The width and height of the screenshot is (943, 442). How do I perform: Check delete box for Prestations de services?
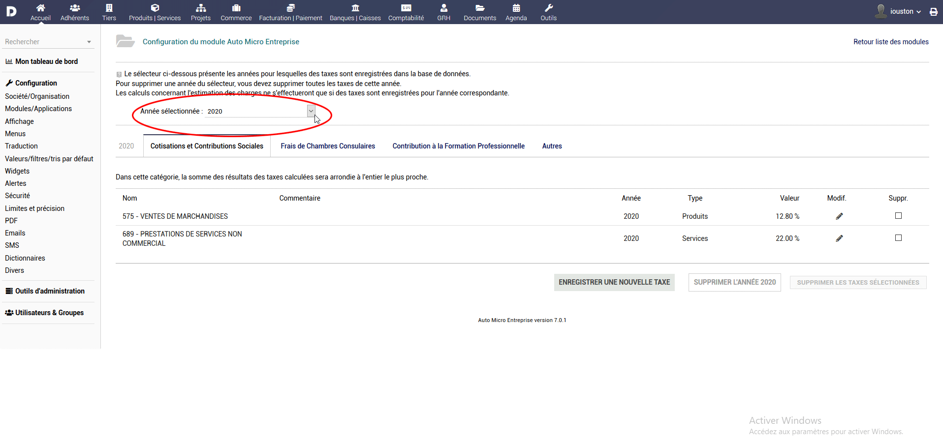pyautogui.click(x=898, y=238)
